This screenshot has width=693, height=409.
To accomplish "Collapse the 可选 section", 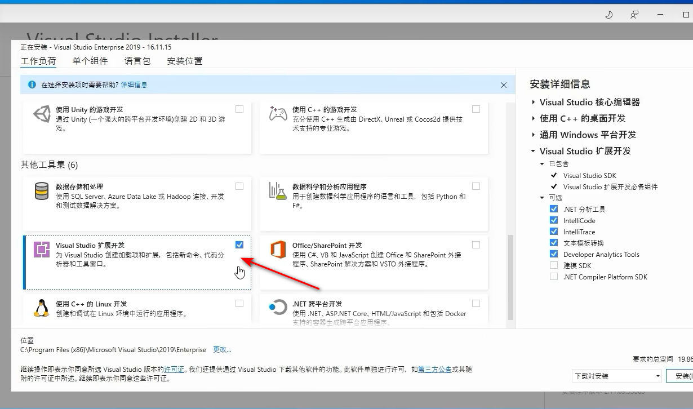I will [x=542, y=198].
